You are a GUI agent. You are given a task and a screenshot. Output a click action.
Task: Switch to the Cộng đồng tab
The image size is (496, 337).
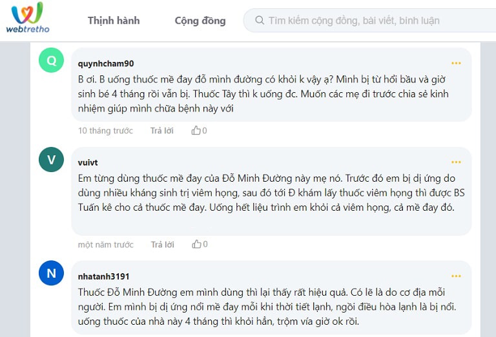[200, 21]
